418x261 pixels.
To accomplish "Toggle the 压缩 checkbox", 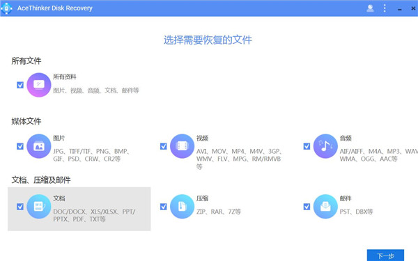I will click(164, 207).
